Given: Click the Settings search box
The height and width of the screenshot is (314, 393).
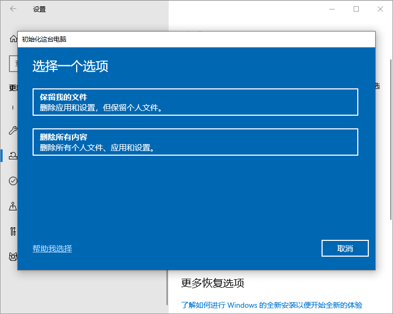Looking at the screenshot, I should coord(14,64).
